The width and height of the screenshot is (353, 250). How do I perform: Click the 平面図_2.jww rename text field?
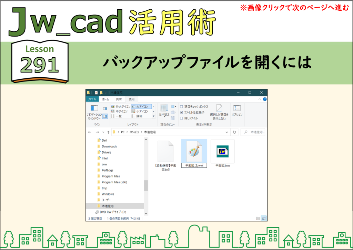click(x=194, y=165)
